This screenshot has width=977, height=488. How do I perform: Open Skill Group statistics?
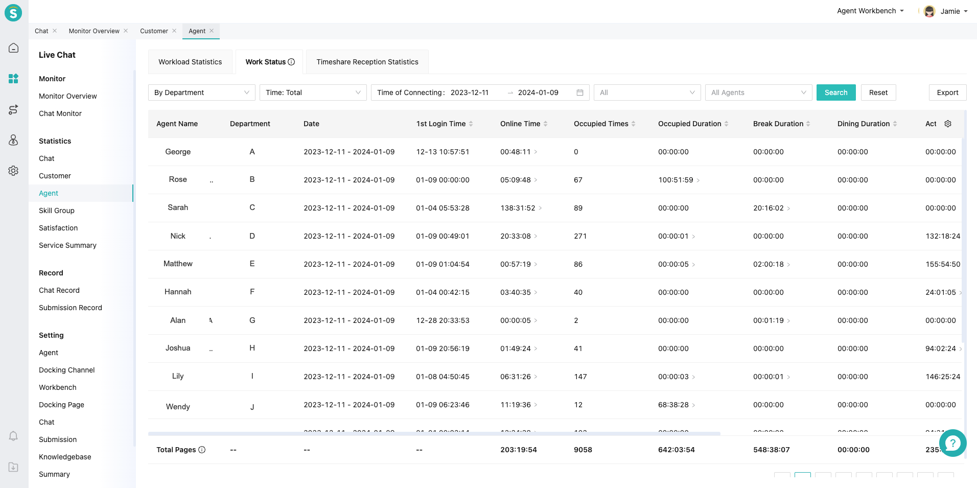[x=57, y=211]
